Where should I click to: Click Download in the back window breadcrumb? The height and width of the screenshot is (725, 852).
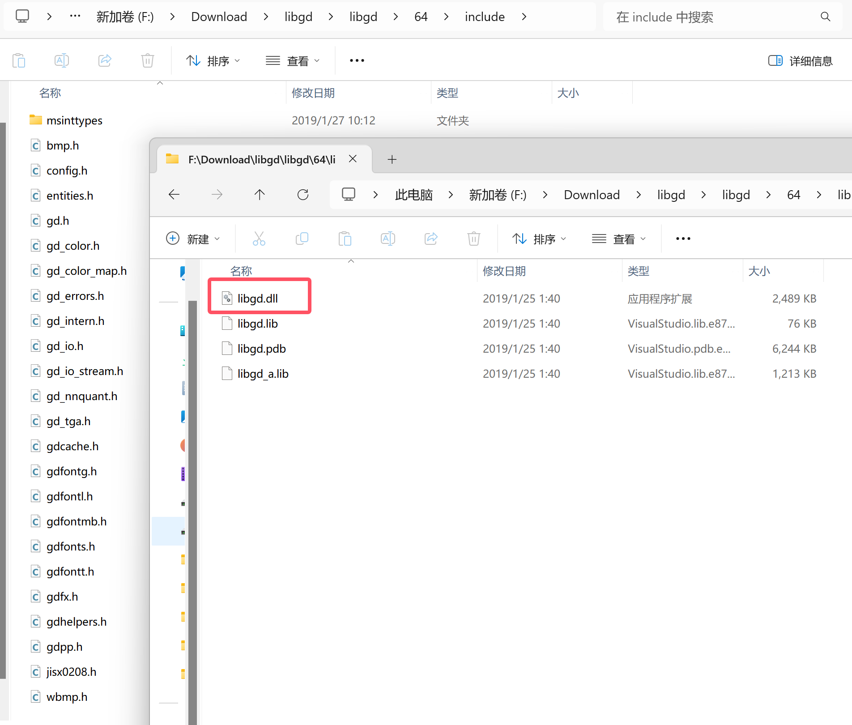[219, 17]
